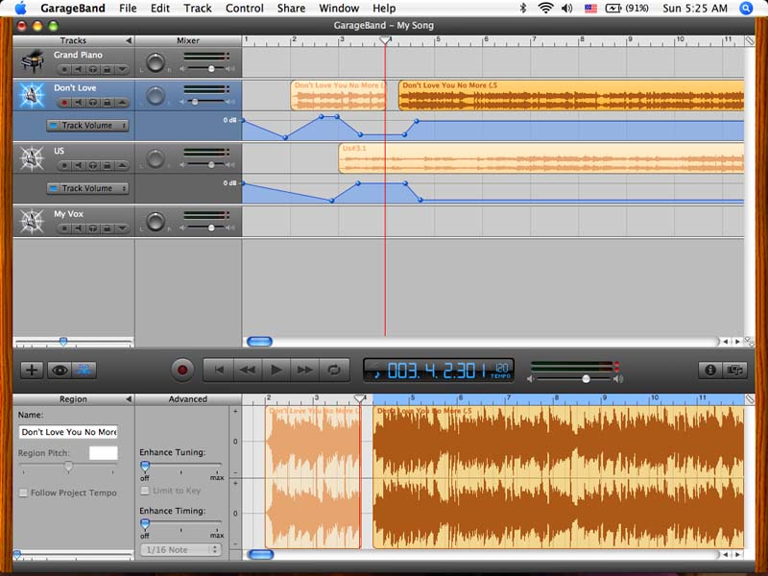Open the Edit menu

[160, 9]
